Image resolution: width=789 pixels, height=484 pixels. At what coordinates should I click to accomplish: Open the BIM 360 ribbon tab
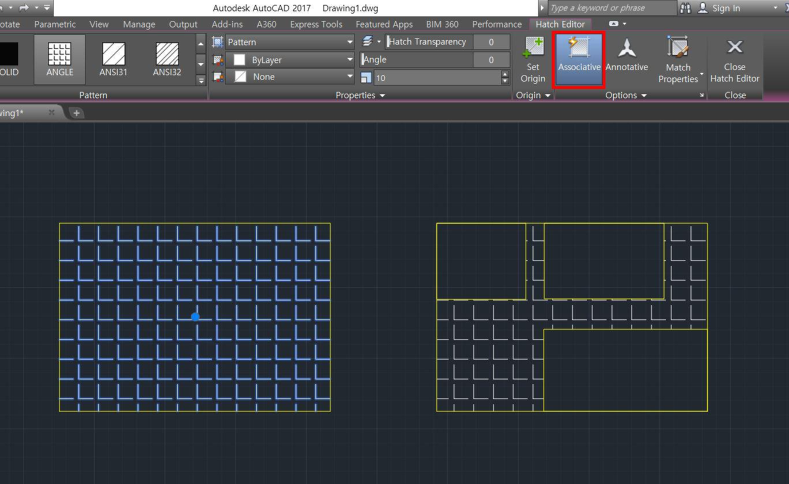pyautogui.click(x=443, y=24)
